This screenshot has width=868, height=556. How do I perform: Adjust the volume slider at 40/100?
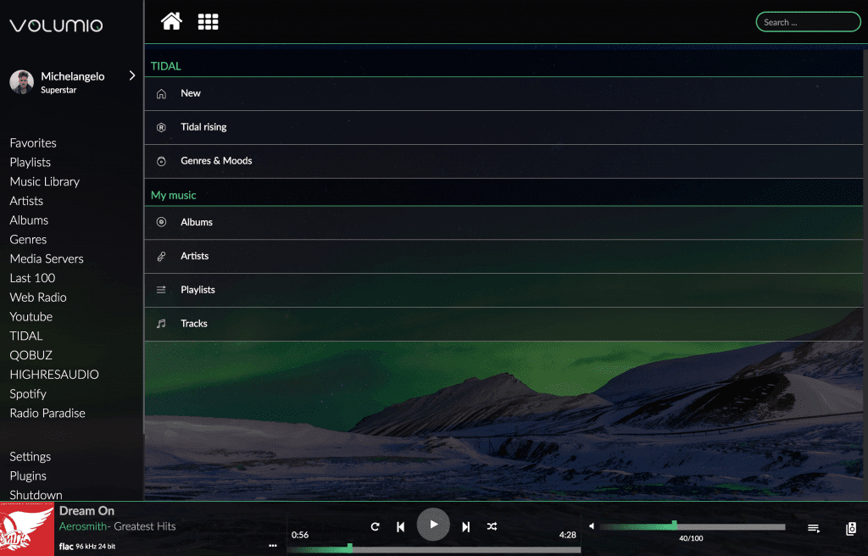[675, 525]
